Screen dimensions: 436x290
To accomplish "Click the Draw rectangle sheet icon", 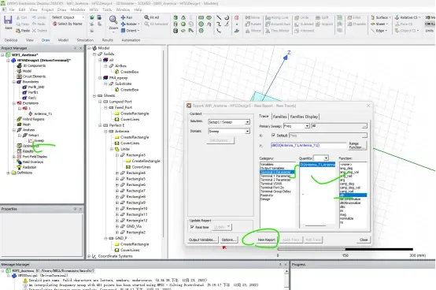I will click(201, 17).
